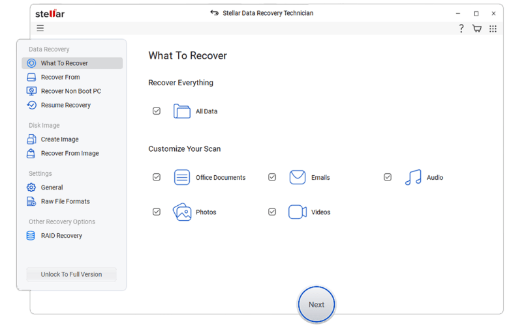Click the Office Documents label
Viewport: 509px width, 329px height.
pyautogui.click(x=221, y=177)
